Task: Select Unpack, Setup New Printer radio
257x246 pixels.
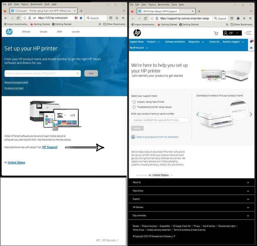Action: [134, 102]
